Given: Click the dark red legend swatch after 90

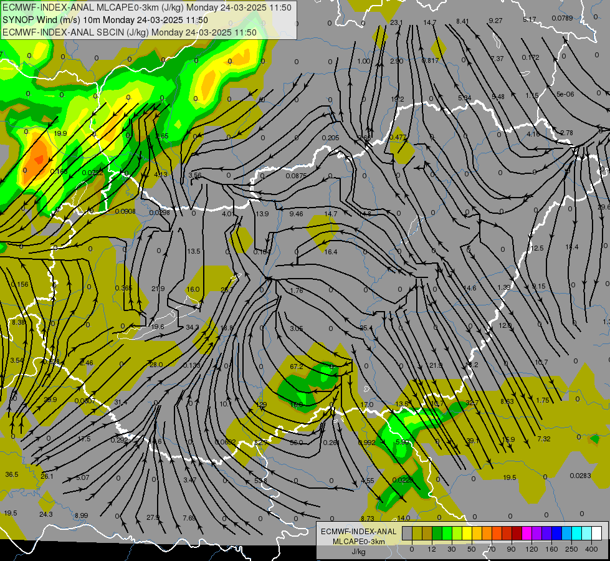Looking at the screenshot, I should 517,534.
